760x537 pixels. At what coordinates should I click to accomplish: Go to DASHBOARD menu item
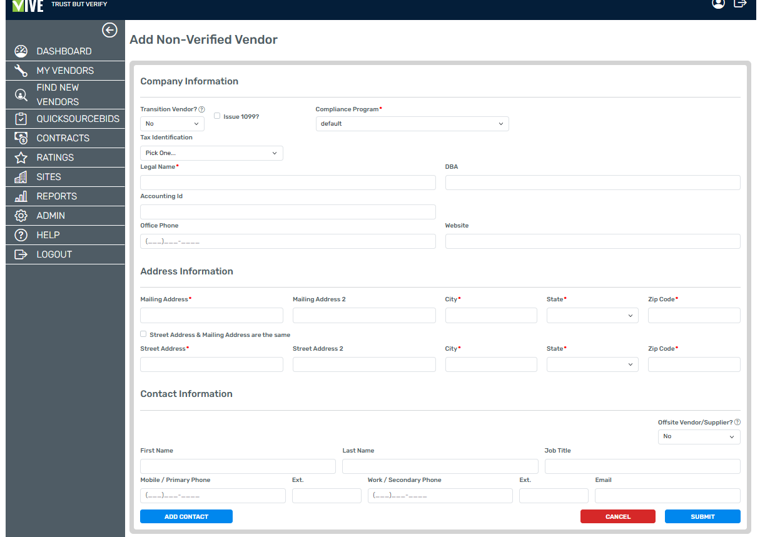pos(64,51)
